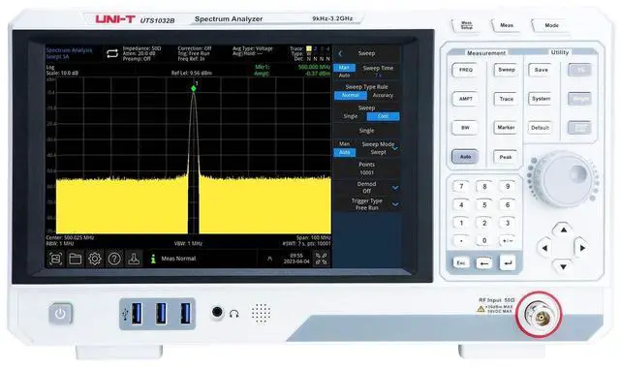620x367 pixels.
Task: Tap the date and time display
Action: point(296,259)
